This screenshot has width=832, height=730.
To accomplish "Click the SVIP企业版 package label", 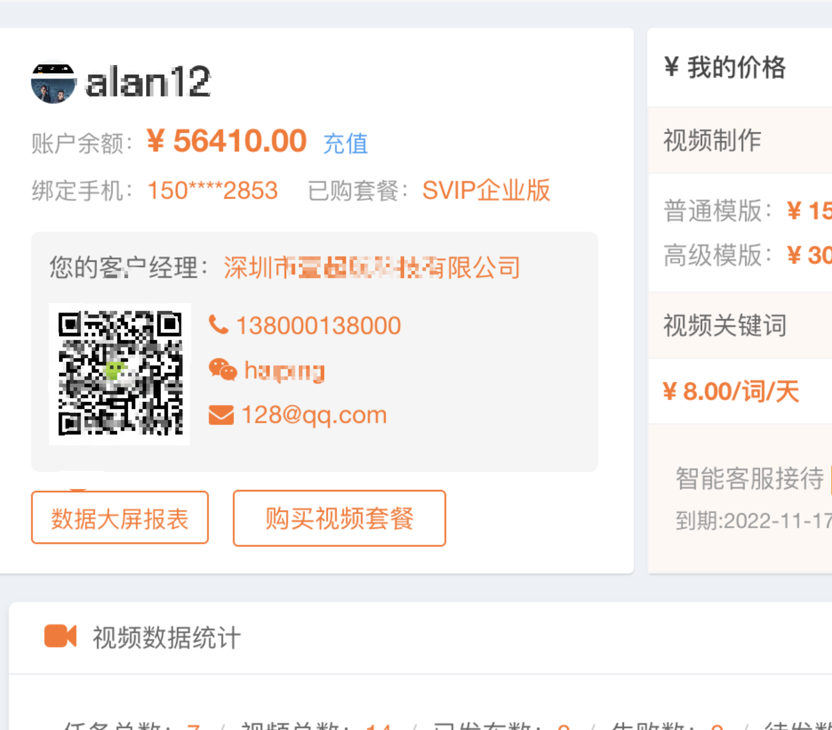I will pyautogui.click(x=486, y=190).
